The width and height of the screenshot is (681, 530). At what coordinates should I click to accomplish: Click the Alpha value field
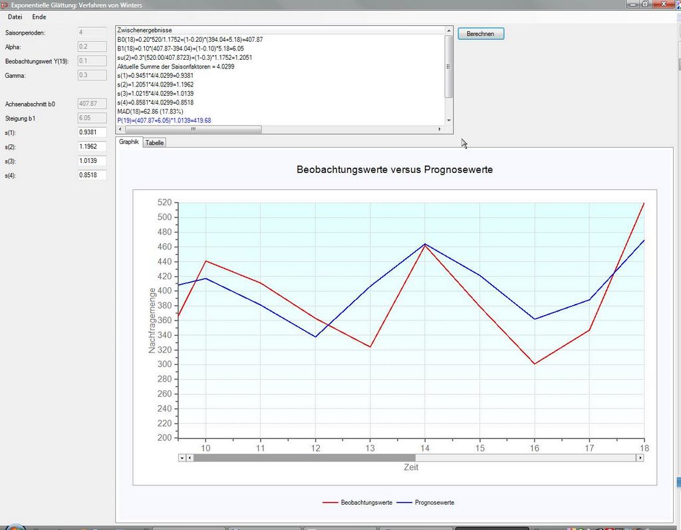[x=92, y=47]
